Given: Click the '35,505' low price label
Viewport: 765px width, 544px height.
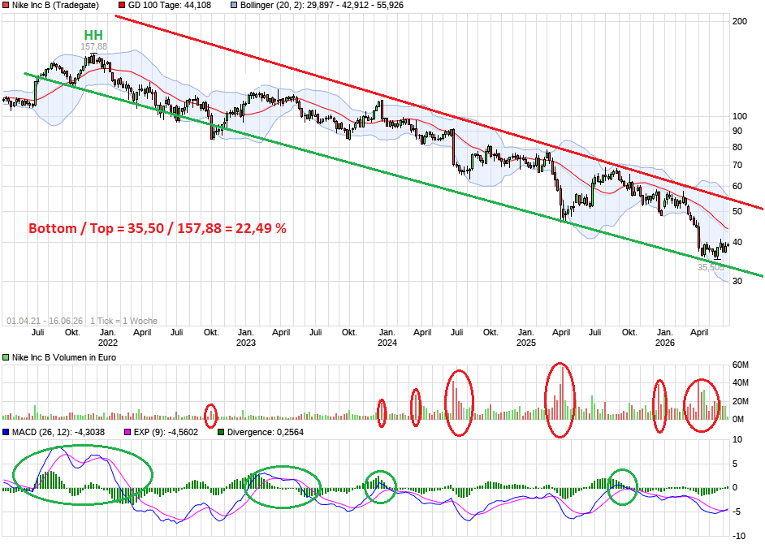Looking at the screenshot, I should pos(711,267).
